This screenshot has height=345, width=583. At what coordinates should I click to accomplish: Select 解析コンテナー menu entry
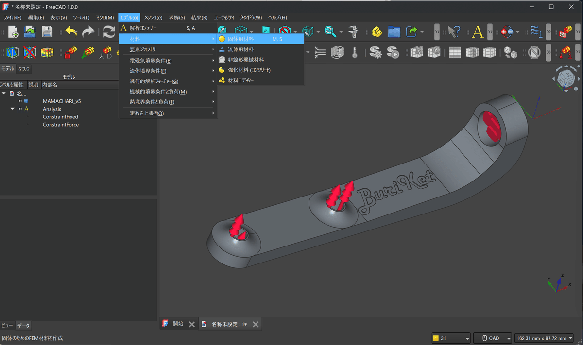(x=168, y=28)
